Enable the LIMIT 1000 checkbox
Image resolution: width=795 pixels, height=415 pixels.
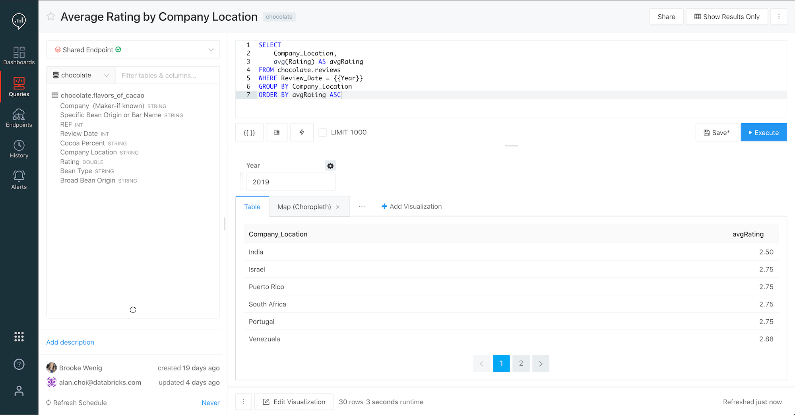(x=322, y=132)
